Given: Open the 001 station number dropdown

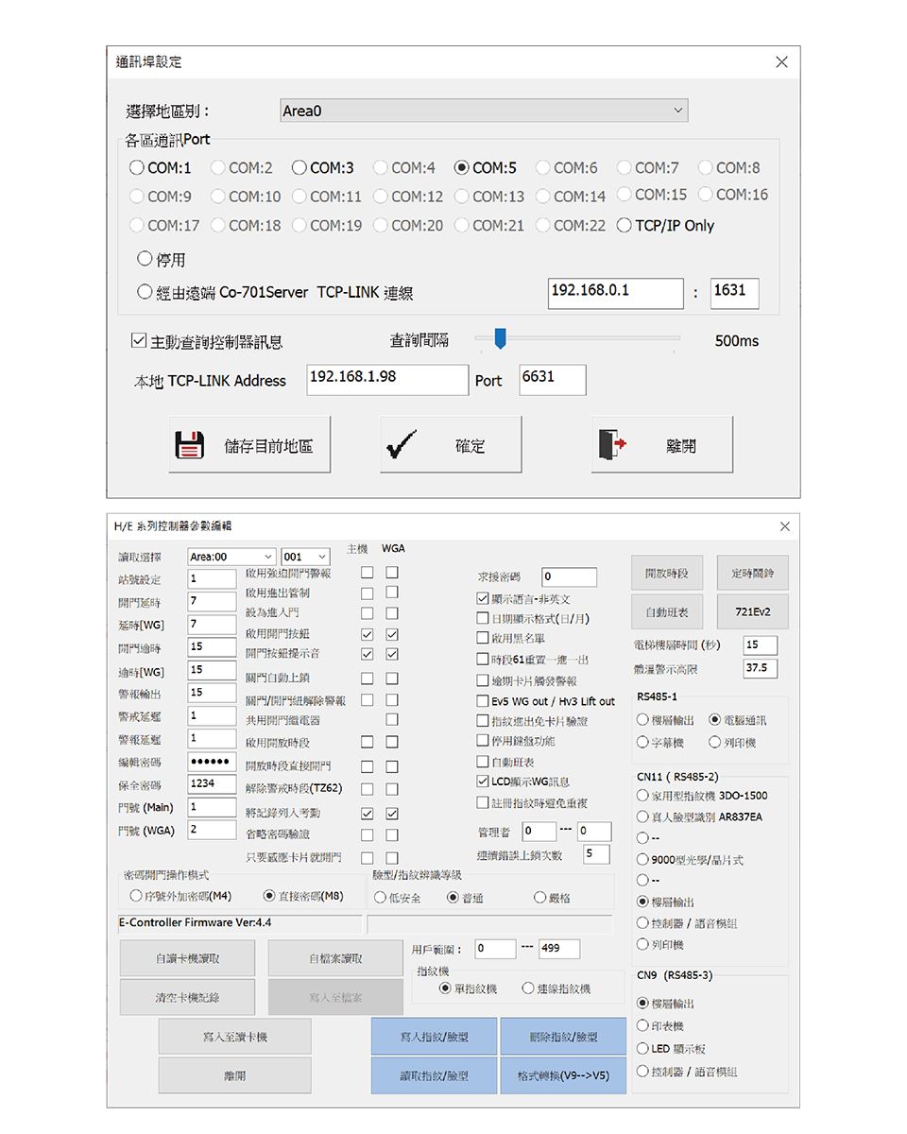Looking at the screenshot, I should 322,558.
